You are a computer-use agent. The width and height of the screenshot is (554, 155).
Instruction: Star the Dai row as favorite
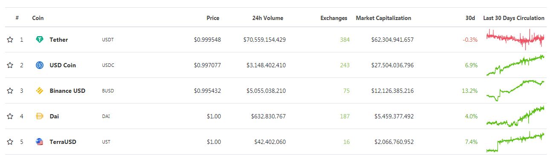(10, 116)
